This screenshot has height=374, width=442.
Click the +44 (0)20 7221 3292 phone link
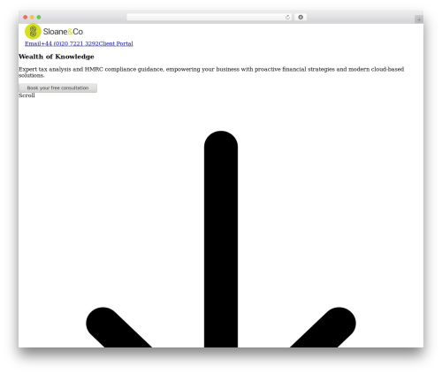70,43
